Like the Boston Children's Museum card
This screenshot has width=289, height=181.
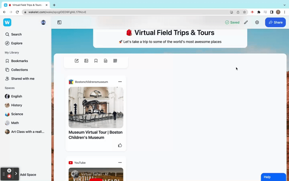(120, 145)
